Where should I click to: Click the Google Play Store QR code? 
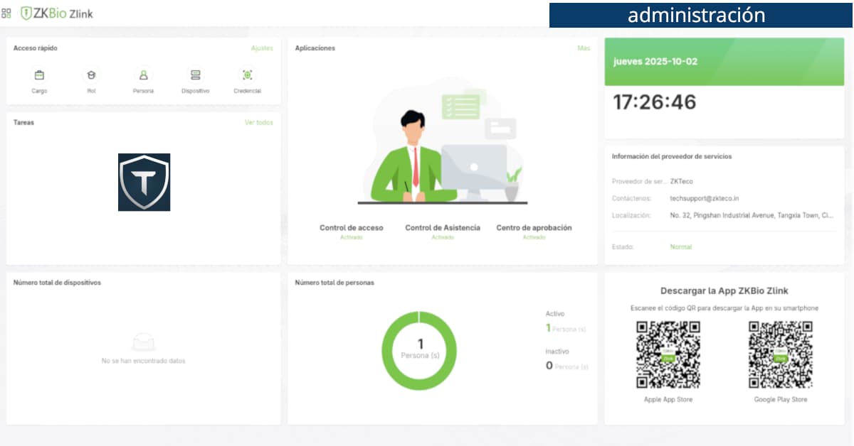780,355
